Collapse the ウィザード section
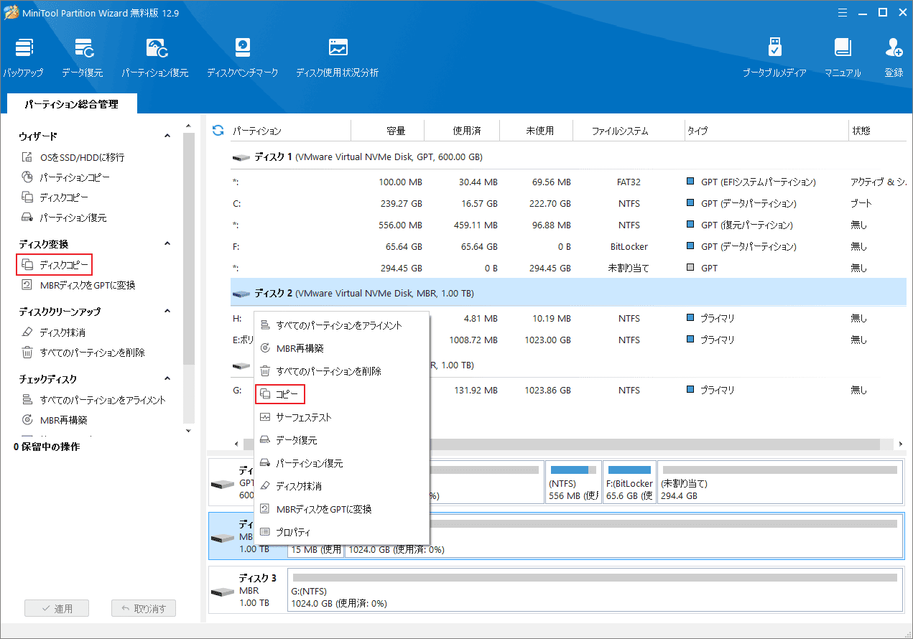The width and height of the screenshot is (913, 639). [x=167, y=136]
